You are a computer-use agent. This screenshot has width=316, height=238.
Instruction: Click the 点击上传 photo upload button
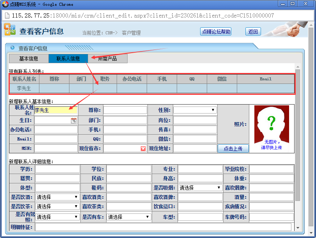(x=233, y=149)
